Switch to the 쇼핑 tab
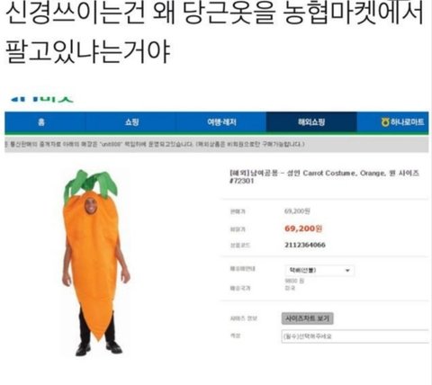The width and height of the screenshot is (432, 385). (x=131, y=122)
